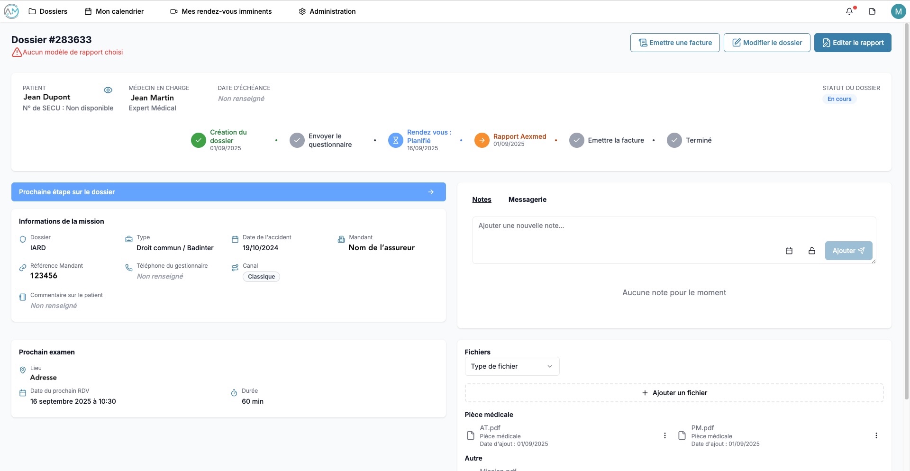Open the notifications bell
The height and width of the screenshot is (471, 910).
[x=849, y=11]
